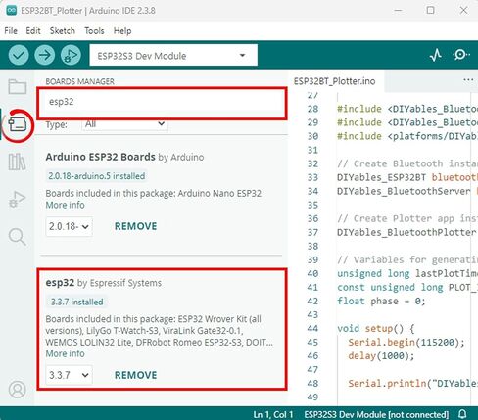The height and width of the screenshot is (420, 478).
Task: Click the Arduino IDE app icon in title bar
Action: click(x=12, y=10)
